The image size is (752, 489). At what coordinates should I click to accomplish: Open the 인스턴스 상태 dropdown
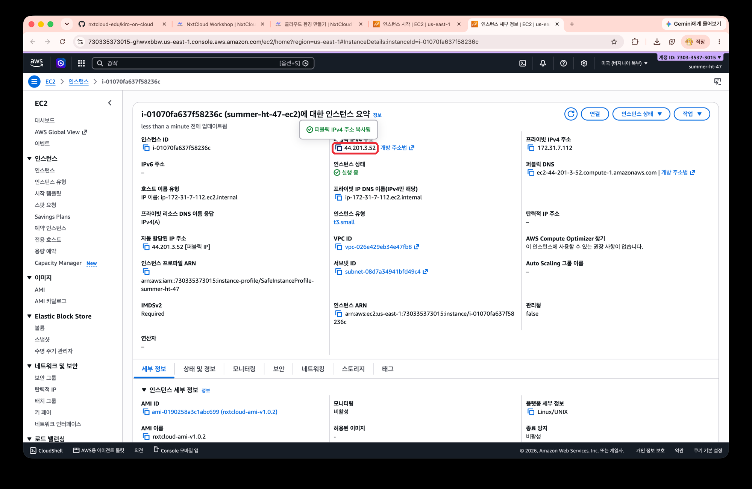(x=641, y=114)
